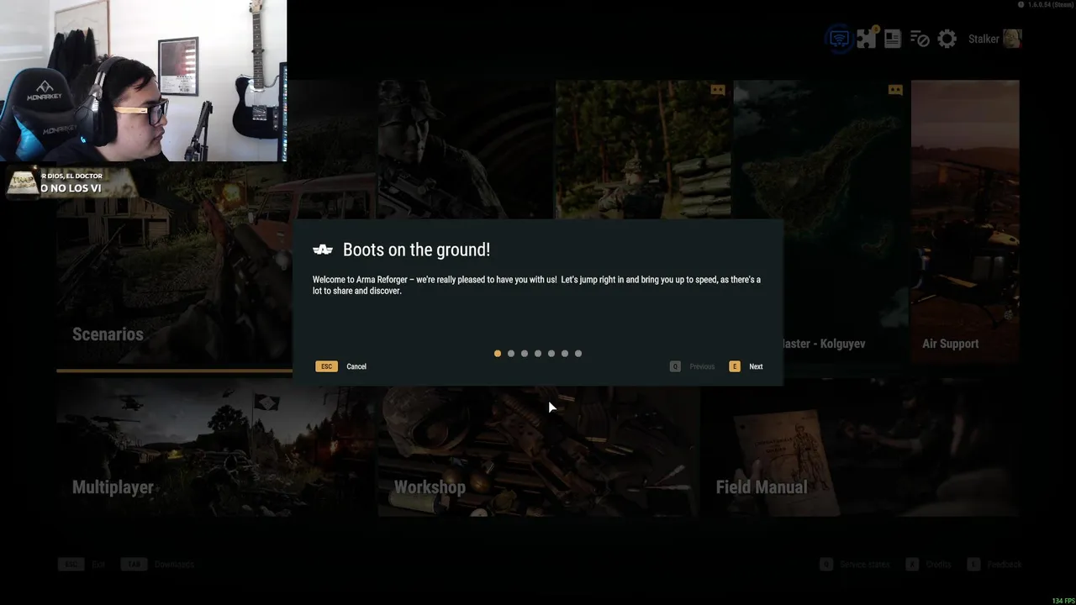Viewport: 1076px width, 605px height.
Task: Click Service status in the bottom bar
Action: (865, 565)
